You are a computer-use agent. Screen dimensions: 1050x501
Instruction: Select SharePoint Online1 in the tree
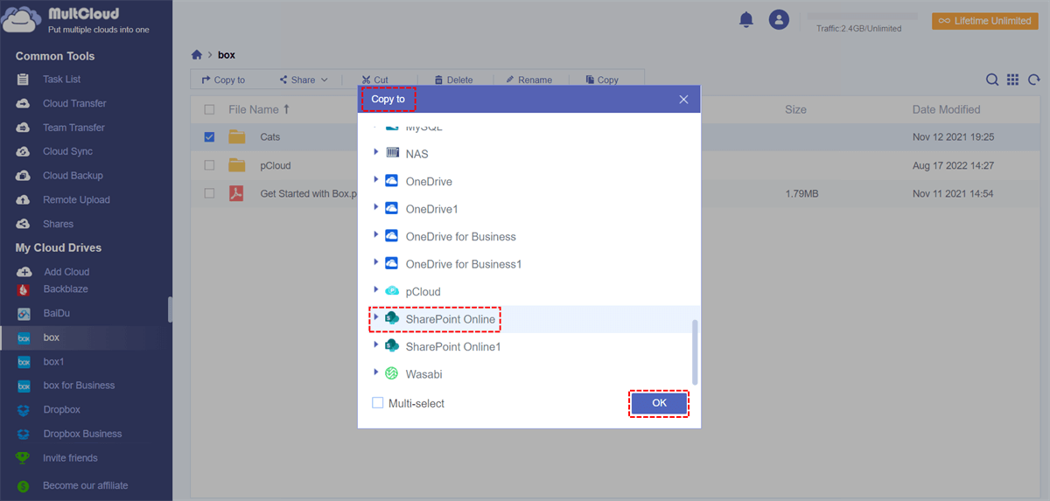coord(453,346)
